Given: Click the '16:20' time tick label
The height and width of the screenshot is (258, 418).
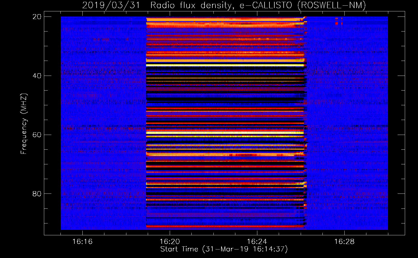Looking at the screenshot, I should coord(170,242).
